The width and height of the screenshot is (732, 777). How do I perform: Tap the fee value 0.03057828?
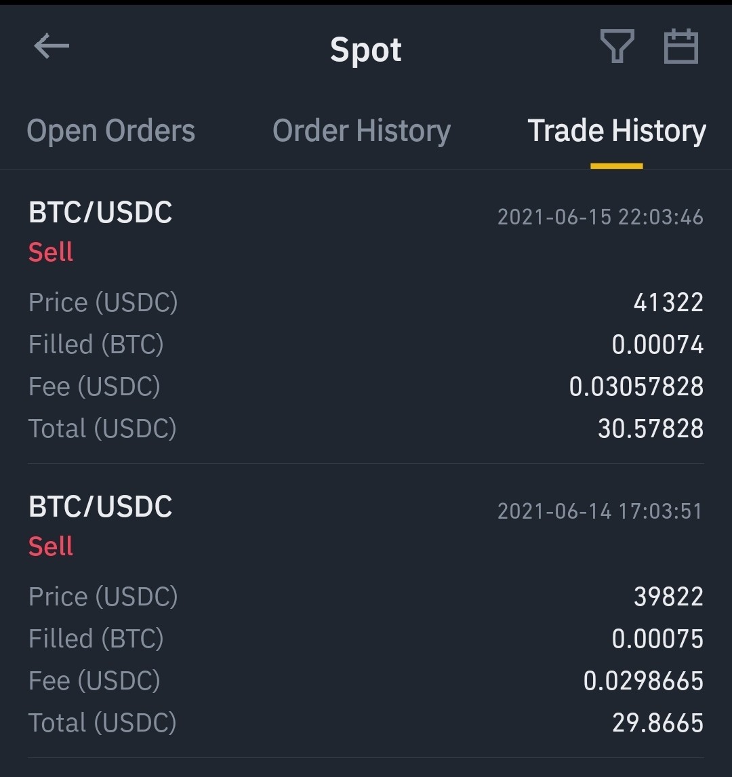coord(636,386)
